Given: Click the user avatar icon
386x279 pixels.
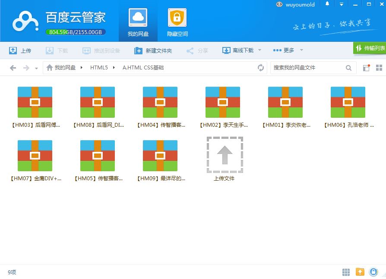Looking at the screenshot, I should coord(279,4).
